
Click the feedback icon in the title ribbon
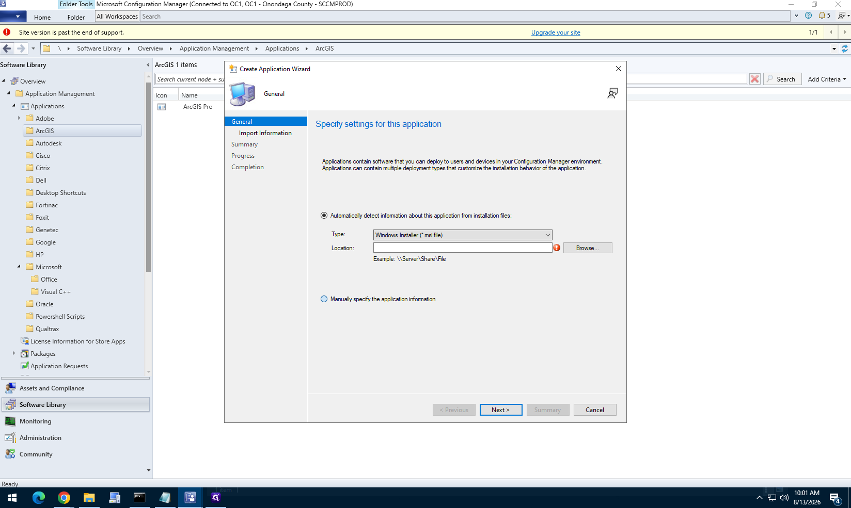[842, 15]
